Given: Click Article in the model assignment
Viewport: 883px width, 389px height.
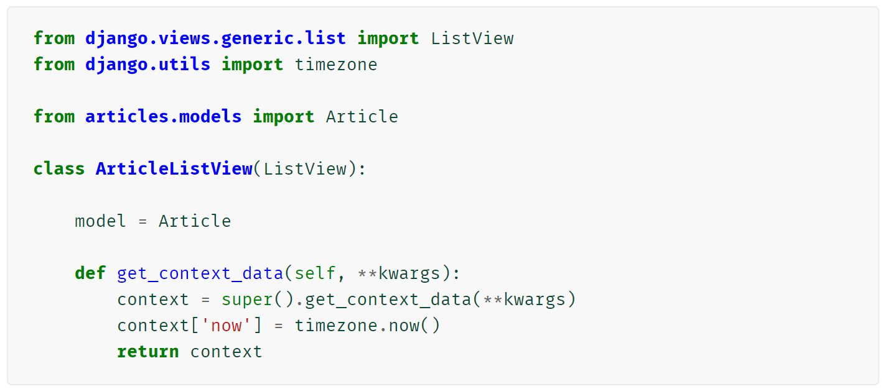Looking at the screenshot, I should tap(195, 221).
